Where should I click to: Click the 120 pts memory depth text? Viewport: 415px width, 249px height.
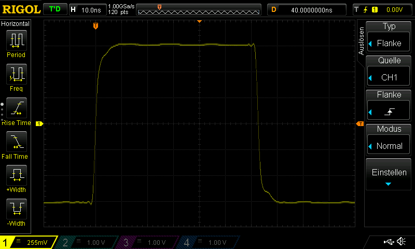point(118,12)
